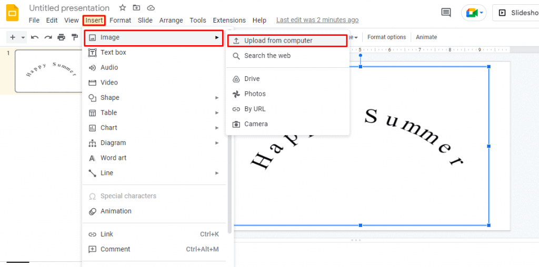Choose Link menu item
The height and width of the screenshot is (267, 539).
[x=154, y=234]
